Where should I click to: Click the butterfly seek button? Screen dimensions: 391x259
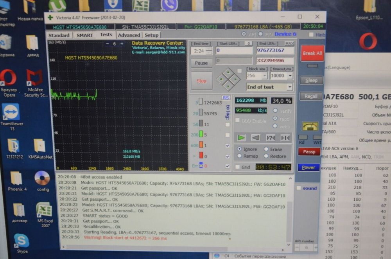coord(285,138)
